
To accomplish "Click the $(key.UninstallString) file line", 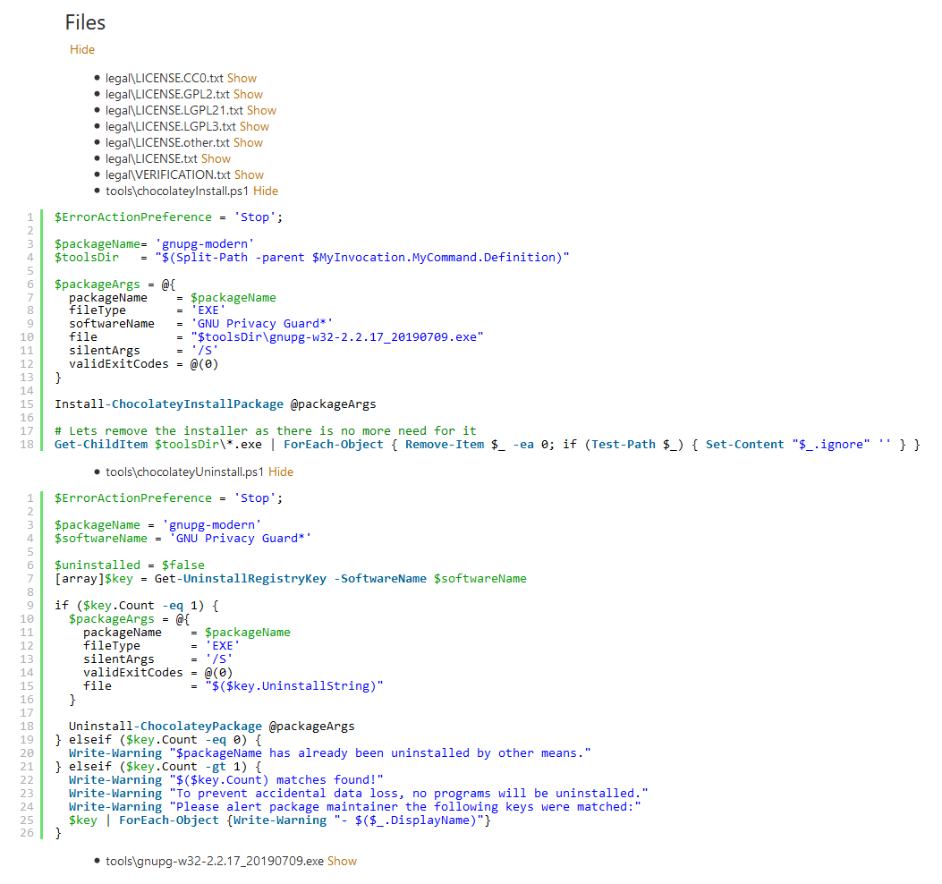I will pos(233,685).
